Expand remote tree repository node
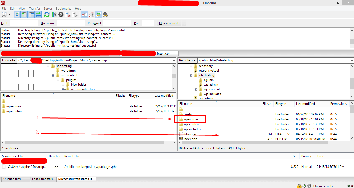The image size is (354, 188). [x=191, y=66]
